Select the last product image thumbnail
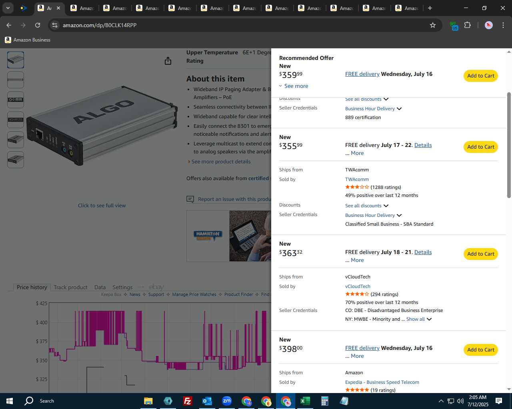The height and width of the screenshot is (409, 512). click(16, 160)
